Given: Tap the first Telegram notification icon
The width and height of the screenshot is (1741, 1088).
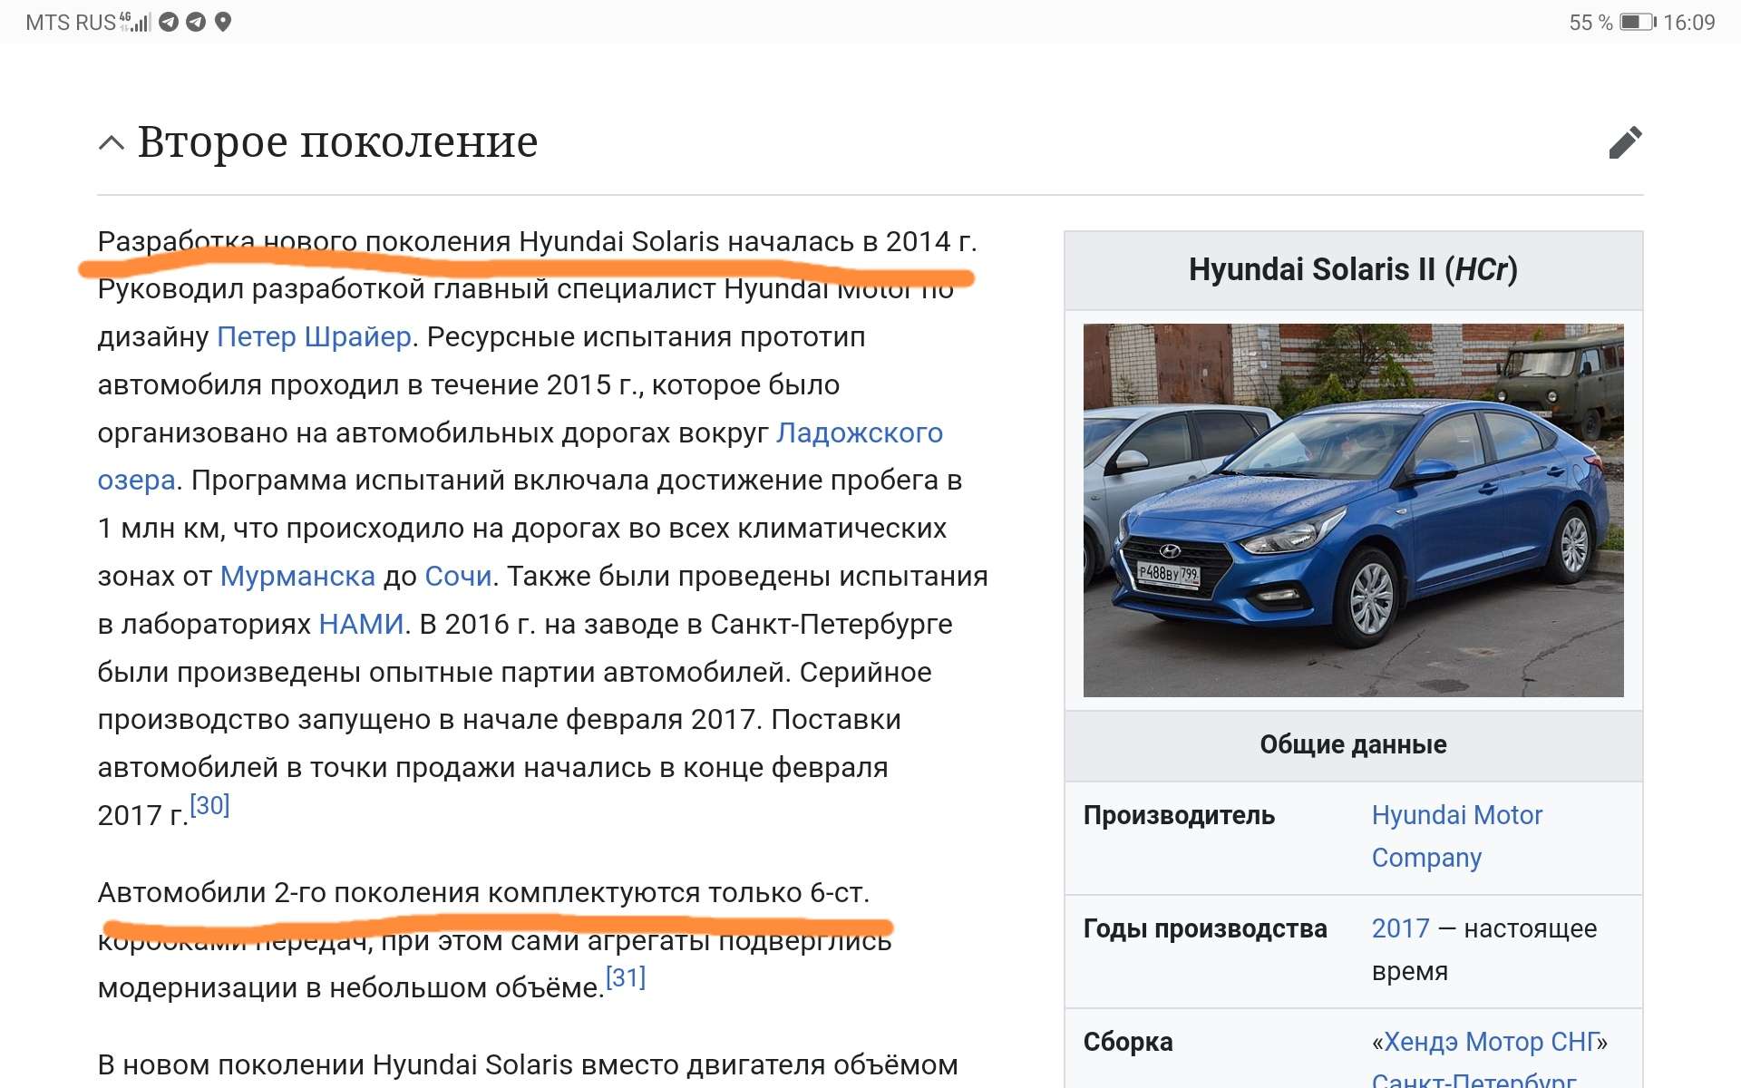Looking at the screenshot, I should [x=169, y=22].
